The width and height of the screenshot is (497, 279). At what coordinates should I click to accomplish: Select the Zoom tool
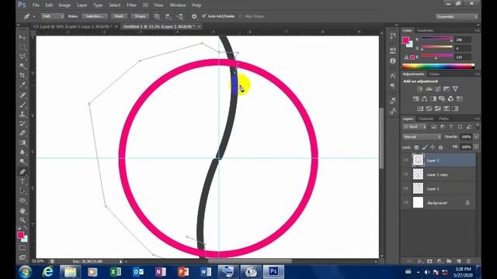pos(23,220)
